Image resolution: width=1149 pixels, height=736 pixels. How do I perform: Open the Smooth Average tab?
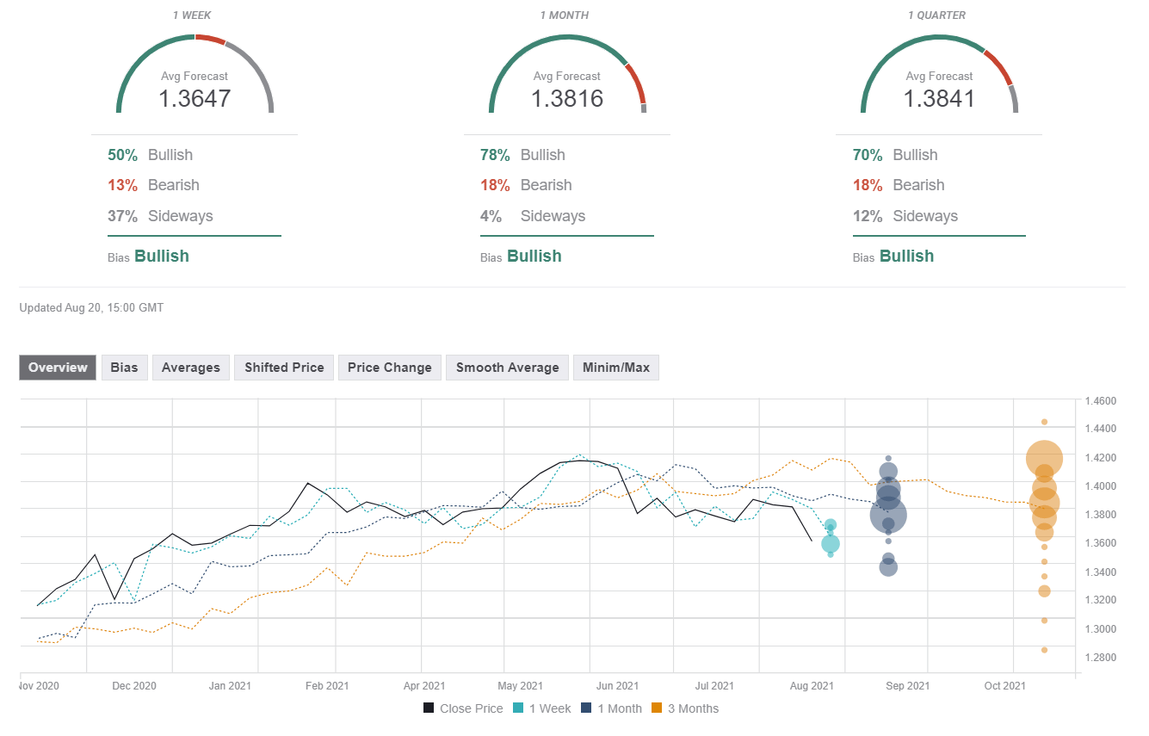point(507,368)
